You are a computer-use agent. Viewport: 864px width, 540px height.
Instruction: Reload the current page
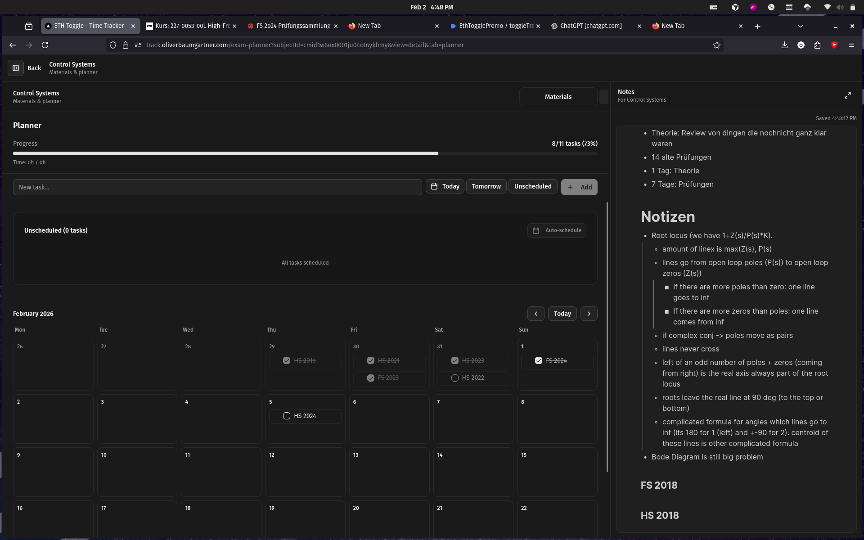pyautogui.click(x=45, y=45)
